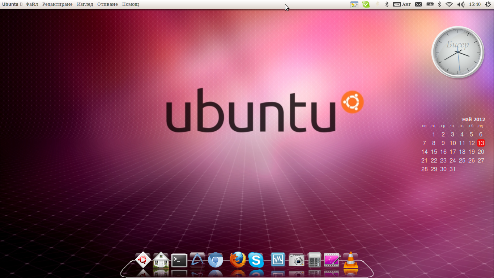Image resolution: width=494 pixels, height=278 pixels.
Task: Open Firefox from the dock
Action: [238, 260]
